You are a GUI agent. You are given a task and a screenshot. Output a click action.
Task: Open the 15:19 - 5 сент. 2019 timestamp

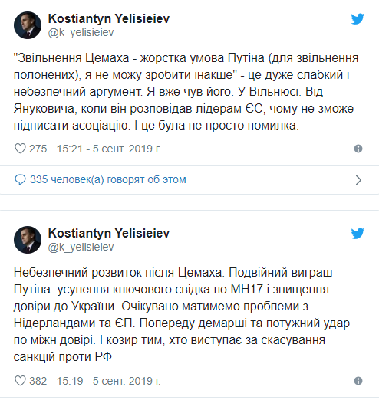click(x=109, y=381)
